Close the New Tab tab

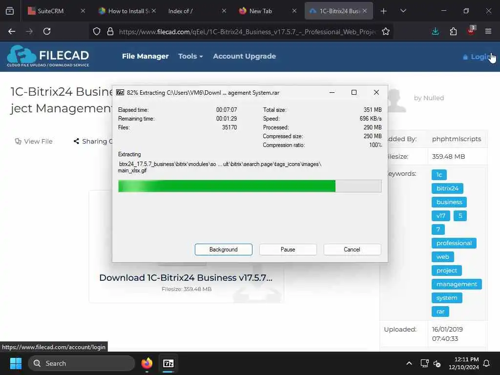click(x=294, y=11)
